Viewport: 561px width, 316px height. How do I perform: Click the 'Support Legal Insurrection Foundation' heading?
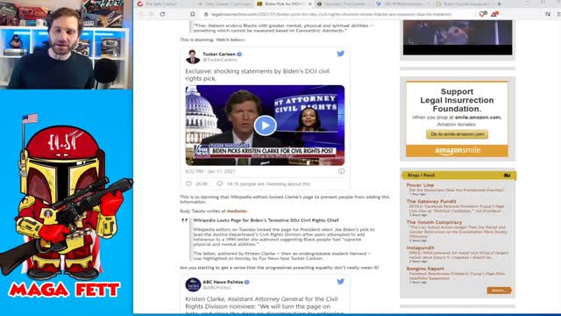(457, 100)
